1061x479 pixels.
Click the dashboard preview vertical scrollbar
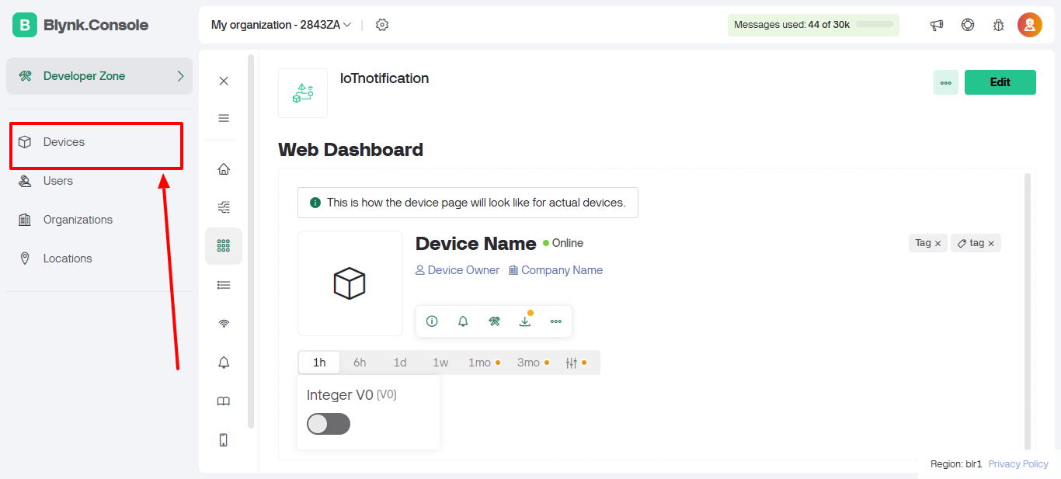click(1028, 311)
